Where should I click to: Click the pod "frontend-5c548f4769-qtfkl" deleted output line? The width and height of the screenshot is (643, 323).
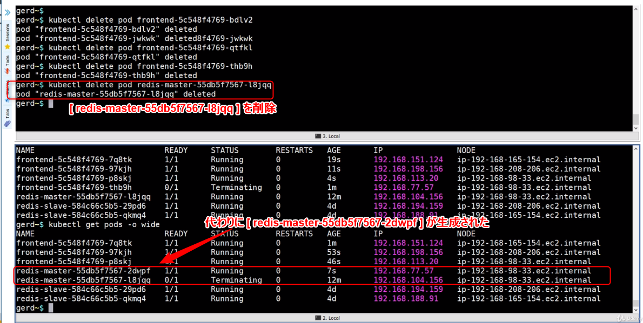pos(106,57)
